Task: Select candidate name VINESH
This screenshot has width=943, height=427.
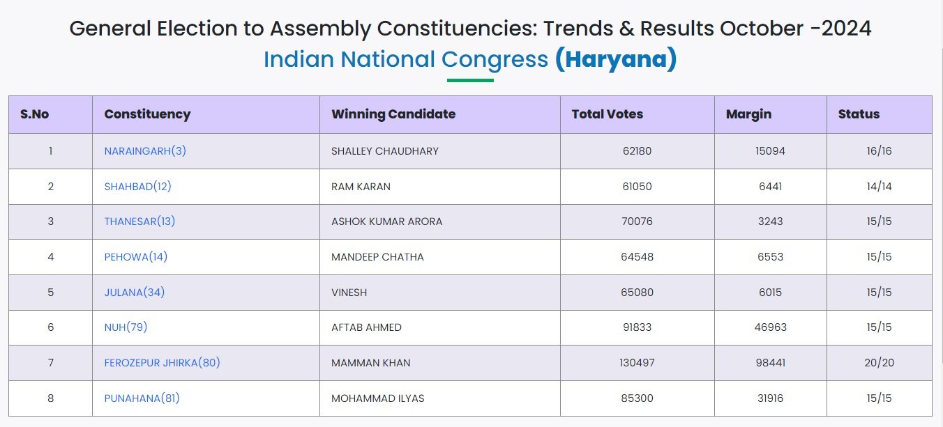Action: coord(349,293)
